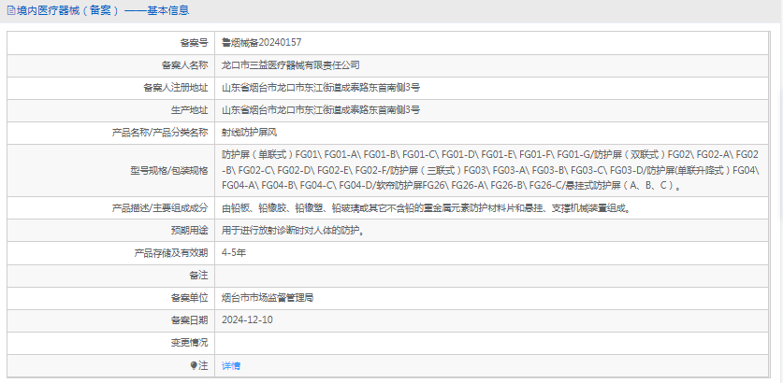Select the shelf life value 4-5年

234,253
